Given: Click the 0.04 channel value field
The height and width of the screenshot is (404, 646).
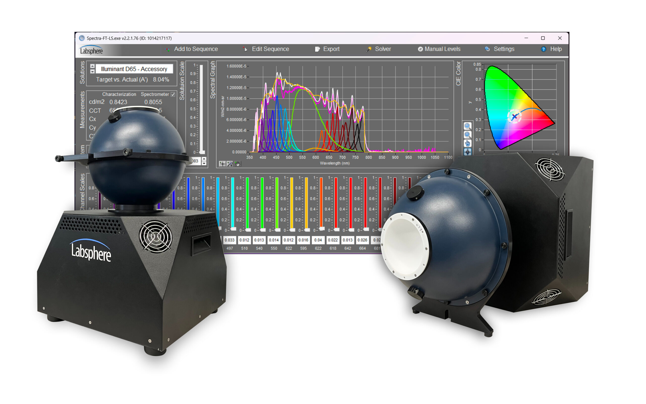Looking at the screenshot, I should [x=318, y=240].
